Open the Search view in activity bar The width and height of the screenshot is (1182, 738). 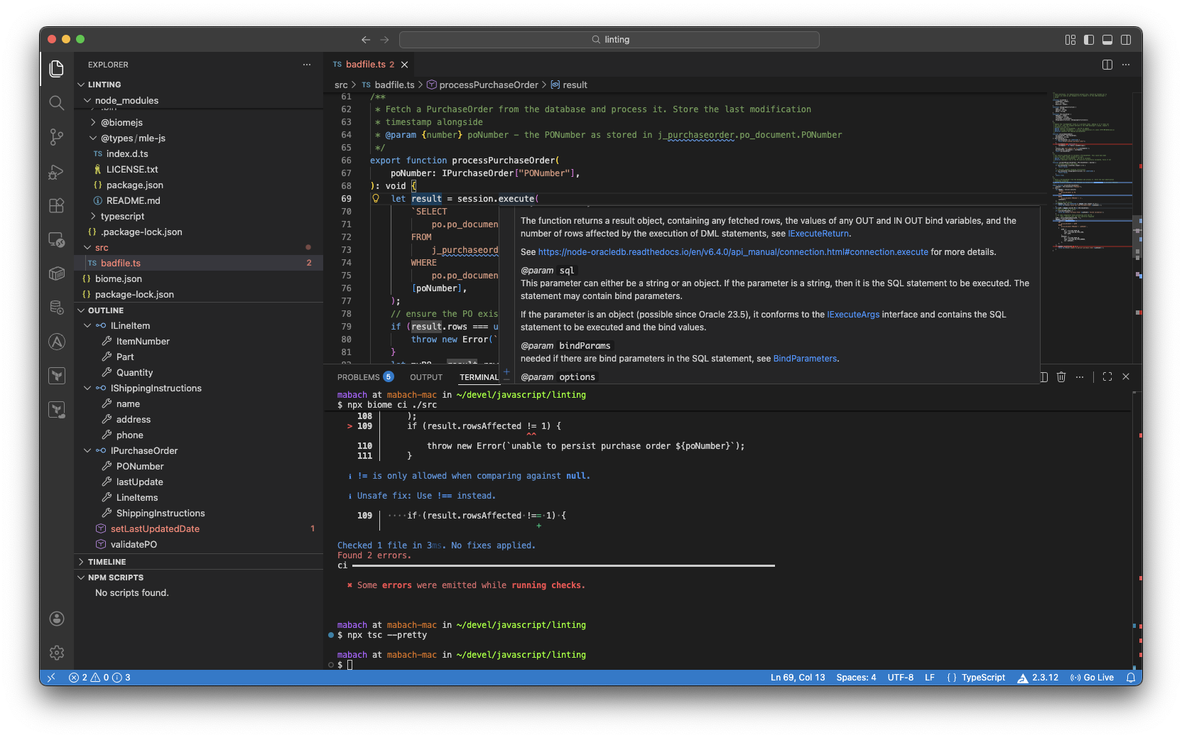(57, 103)
